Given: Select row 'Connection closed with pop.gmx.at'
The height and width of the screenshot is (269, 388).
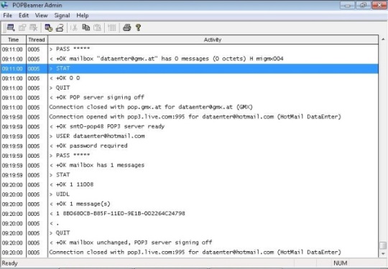Looking at the screenshot, I should point(190,107).
